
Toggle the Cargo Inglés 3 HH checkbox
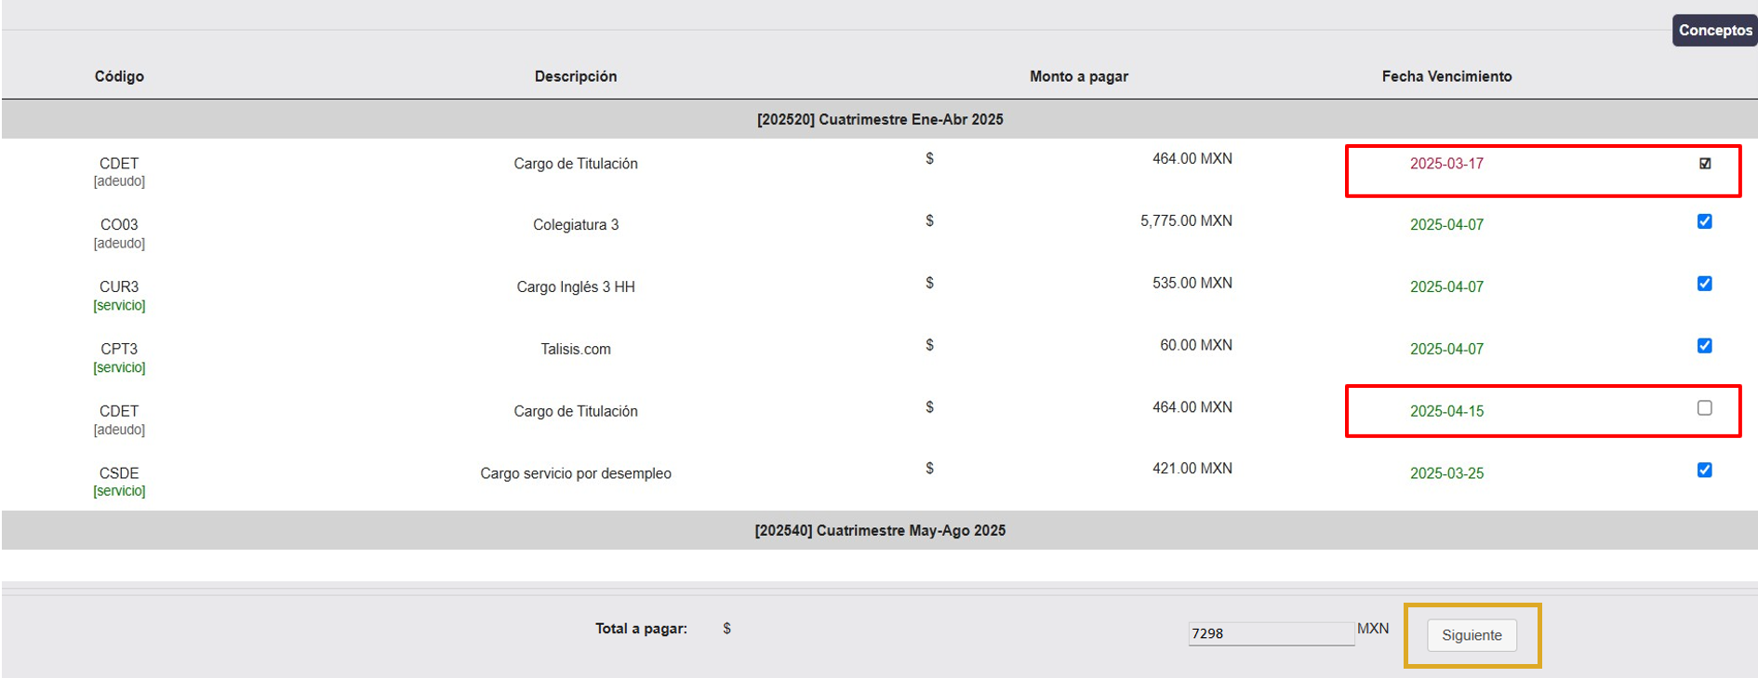(1704, 284)
